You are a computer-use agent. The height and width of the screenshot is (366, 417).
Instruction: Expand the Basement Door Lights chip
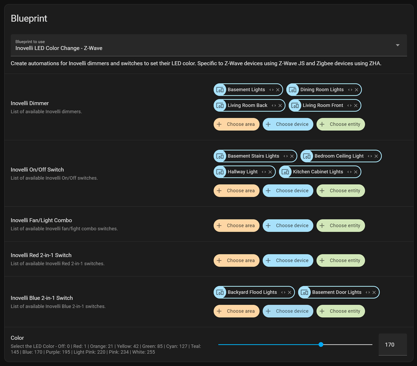[368, 293]
